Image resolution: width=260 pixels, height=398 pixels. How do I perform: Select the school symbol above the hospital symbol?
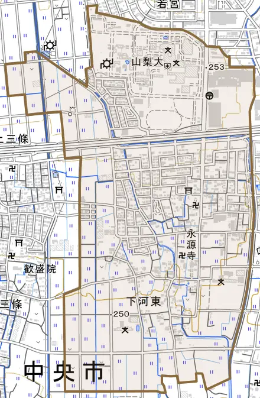168,50
